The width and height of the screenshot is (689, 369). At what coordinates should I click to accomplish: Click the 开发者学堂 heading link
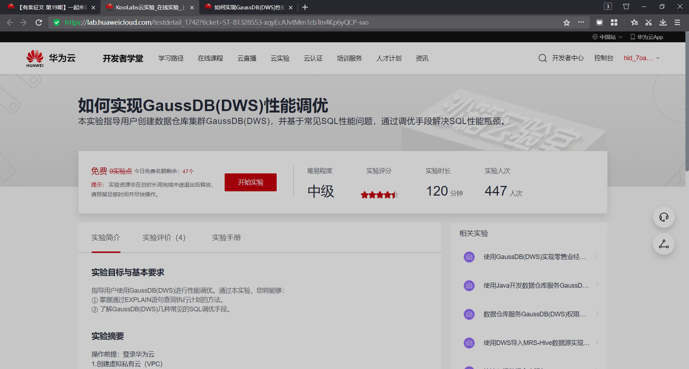(x=123, y=58)
